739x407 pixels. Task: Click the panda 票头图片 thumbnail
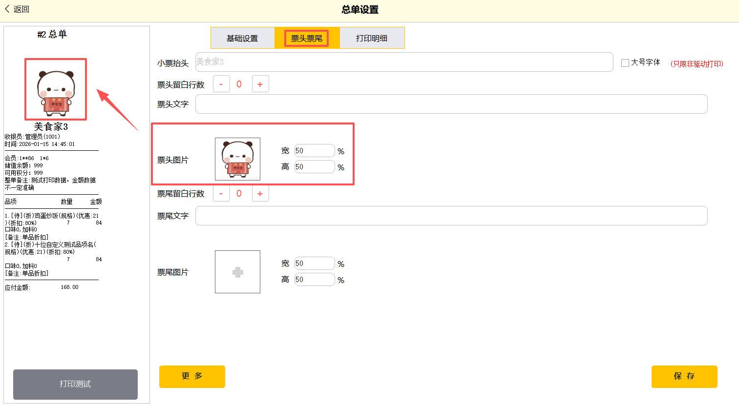click(x=237, y=159)
